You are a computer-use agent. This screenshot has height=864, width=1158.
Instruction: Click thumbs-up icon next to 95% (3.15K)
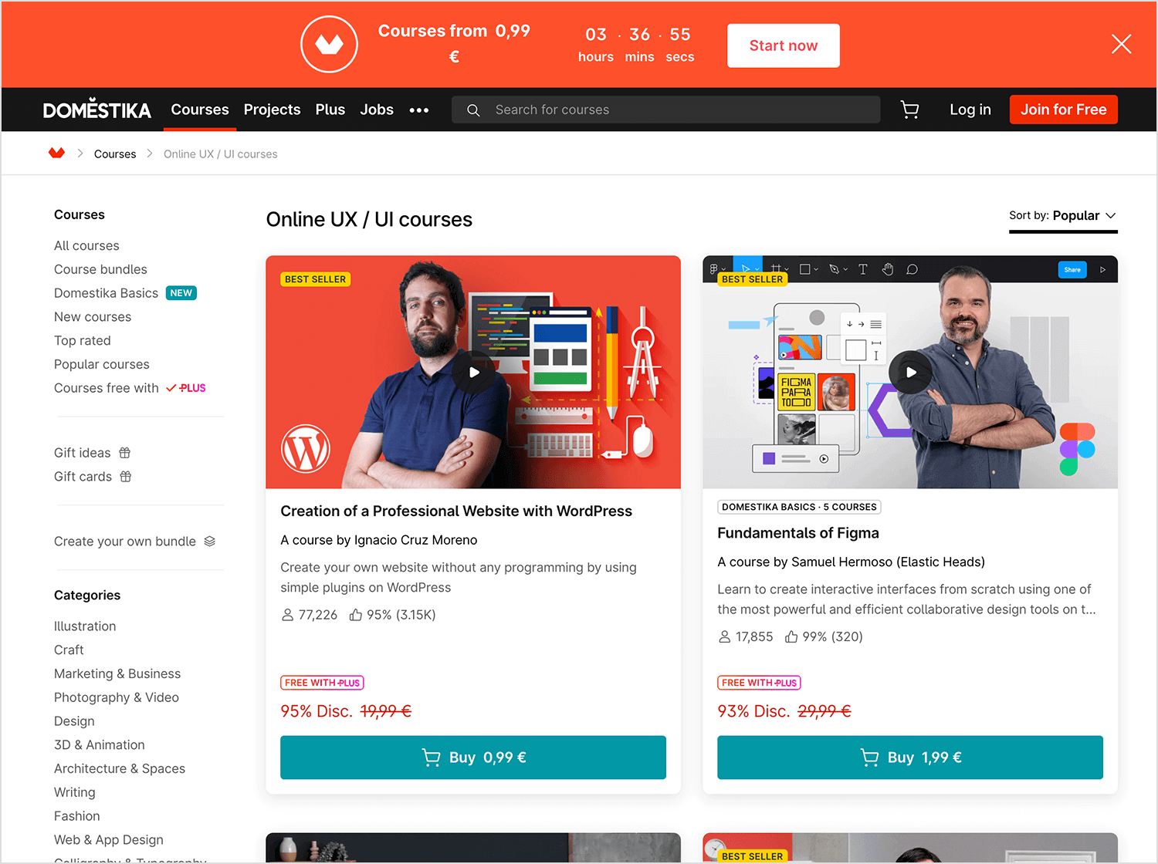click(355, 615)
